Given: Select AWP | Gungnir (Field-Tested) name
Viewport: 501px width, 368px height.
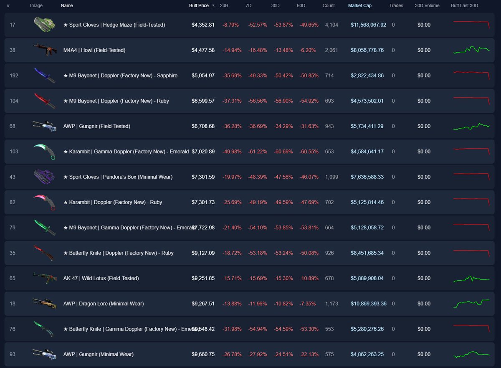Looking at the screenshot, I should coord(97,126).
